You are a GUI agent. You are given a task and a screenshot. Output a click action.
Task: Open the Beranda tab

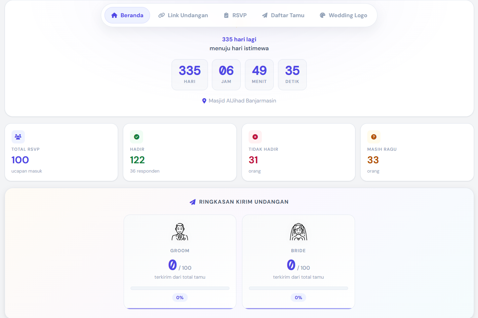[x=127, y=15]
